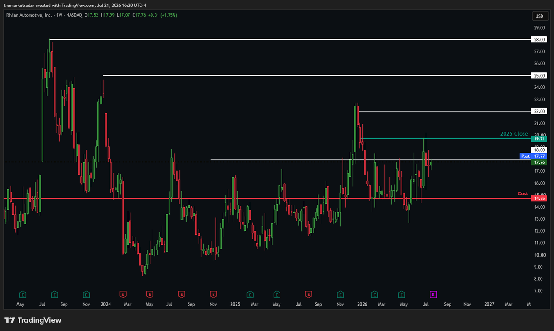
Task: Click the TradingView logo at bottom left
Action: (33, 320)
